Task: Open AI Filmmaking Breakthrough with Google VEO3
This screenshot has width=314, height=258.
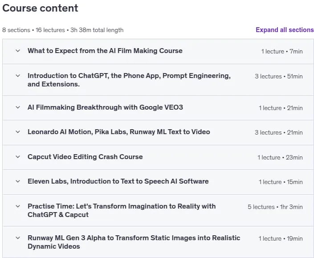Action: (105, 107)
